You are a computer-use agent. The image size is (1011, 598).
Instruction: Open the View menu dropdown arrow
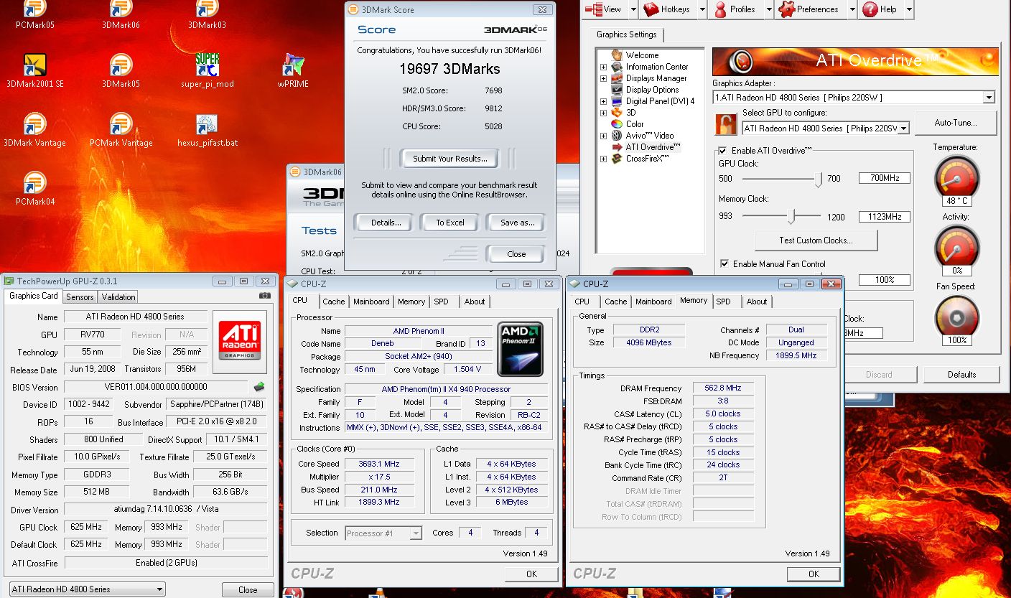coord(633,9)
